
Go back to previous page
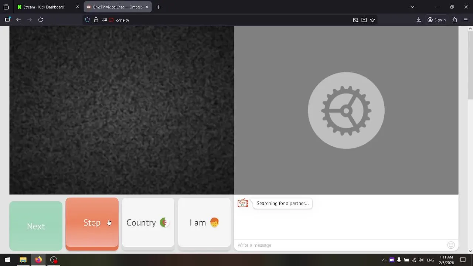(18, 20)
